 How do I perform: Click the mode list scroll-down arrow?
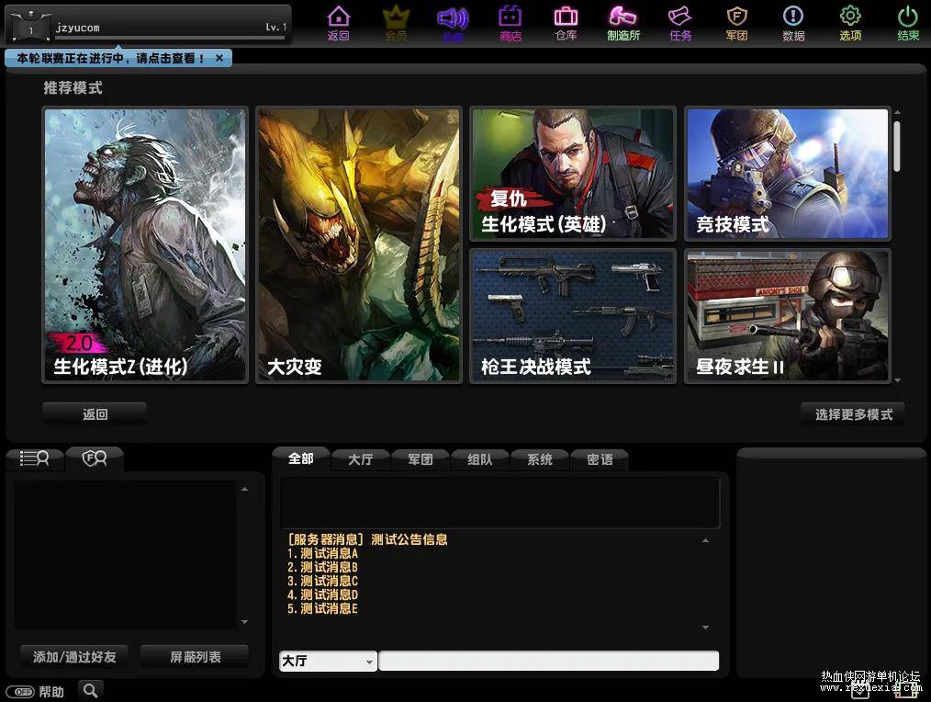point(897,379)
